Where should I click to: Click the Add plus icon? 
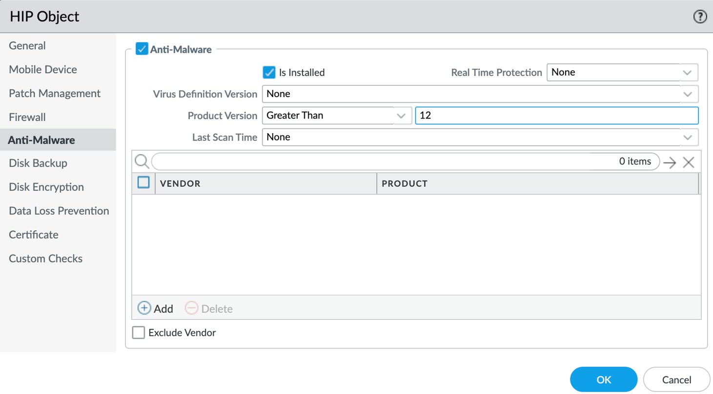click(x=144, y=308)
